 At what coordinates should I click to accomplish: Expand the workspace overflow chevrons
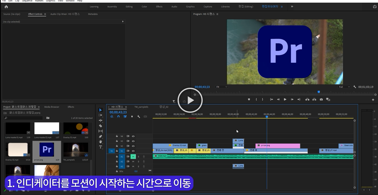point(292,6)
